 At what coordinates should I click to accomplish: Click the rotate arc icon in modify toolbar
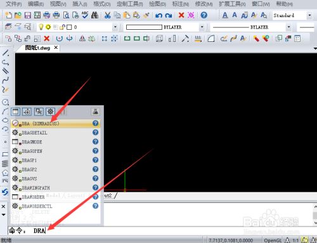(60, 39)
